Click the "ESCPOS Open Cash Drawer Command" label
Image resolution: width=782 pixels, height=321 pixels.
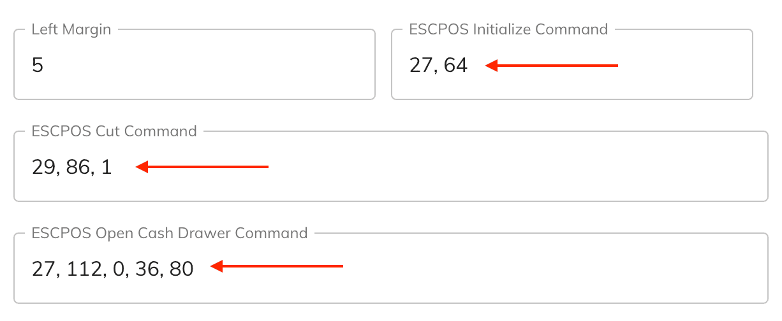[170, 233]
